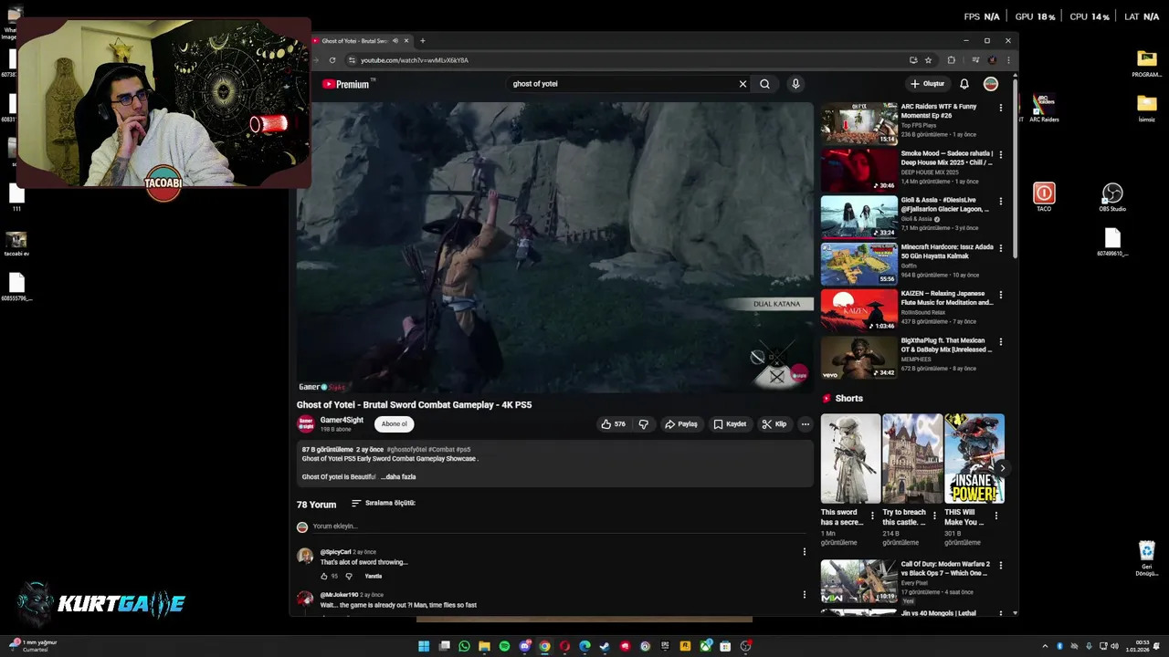Like the video with 576 likes
Screen dimensions: 1169x657
[x=614, y=424]
